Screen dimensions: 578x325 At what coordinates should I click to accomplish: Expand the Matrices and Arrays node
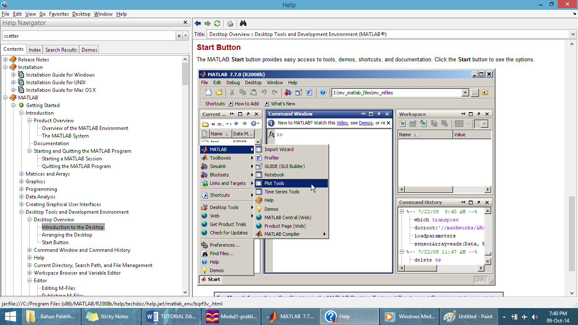coord(22,174)
